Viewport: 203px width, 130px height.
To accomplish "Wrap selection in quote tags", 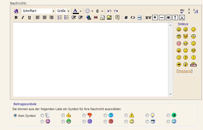I will click(x=117, y=18).
